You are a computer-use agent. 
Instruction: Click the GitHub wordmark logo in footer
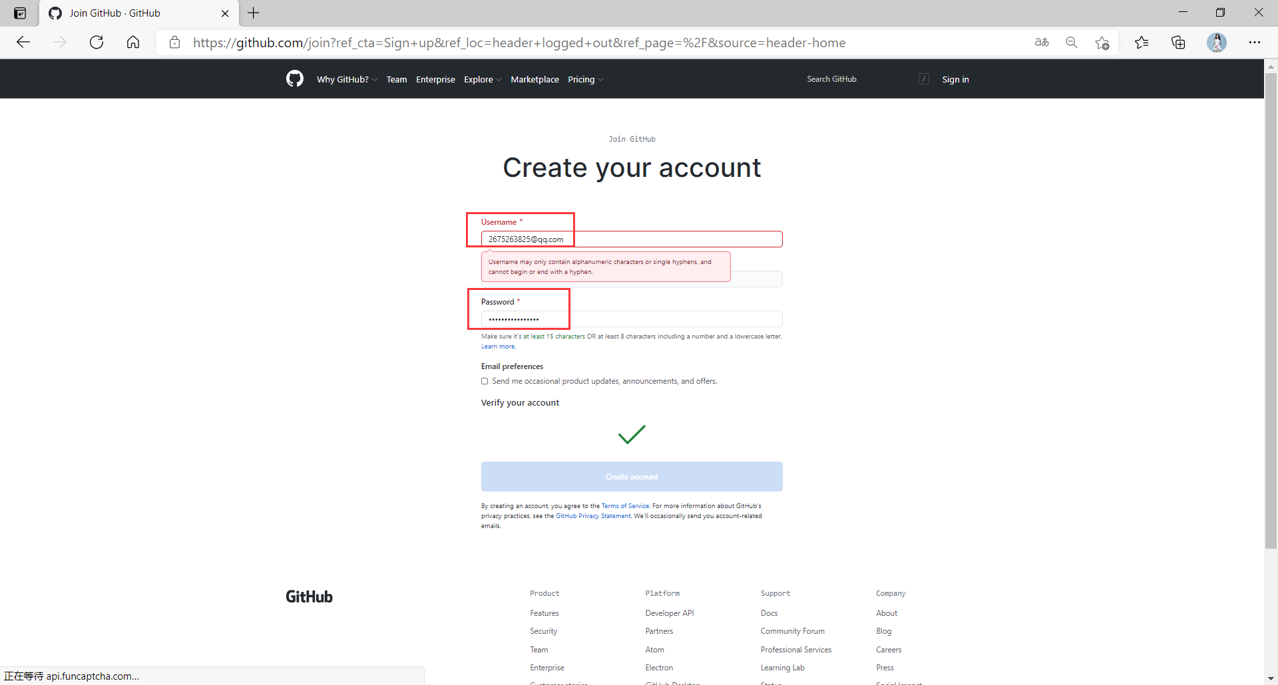click(x=309, y=597)
